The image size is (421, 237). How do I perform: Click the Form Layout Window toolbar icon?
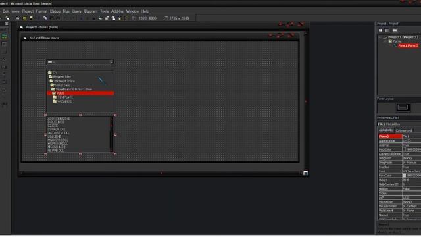point(113,18)
